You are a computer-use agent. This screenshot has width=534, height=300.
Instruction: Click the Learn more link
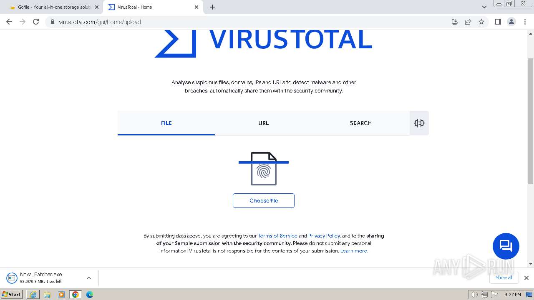click(354, 250)
